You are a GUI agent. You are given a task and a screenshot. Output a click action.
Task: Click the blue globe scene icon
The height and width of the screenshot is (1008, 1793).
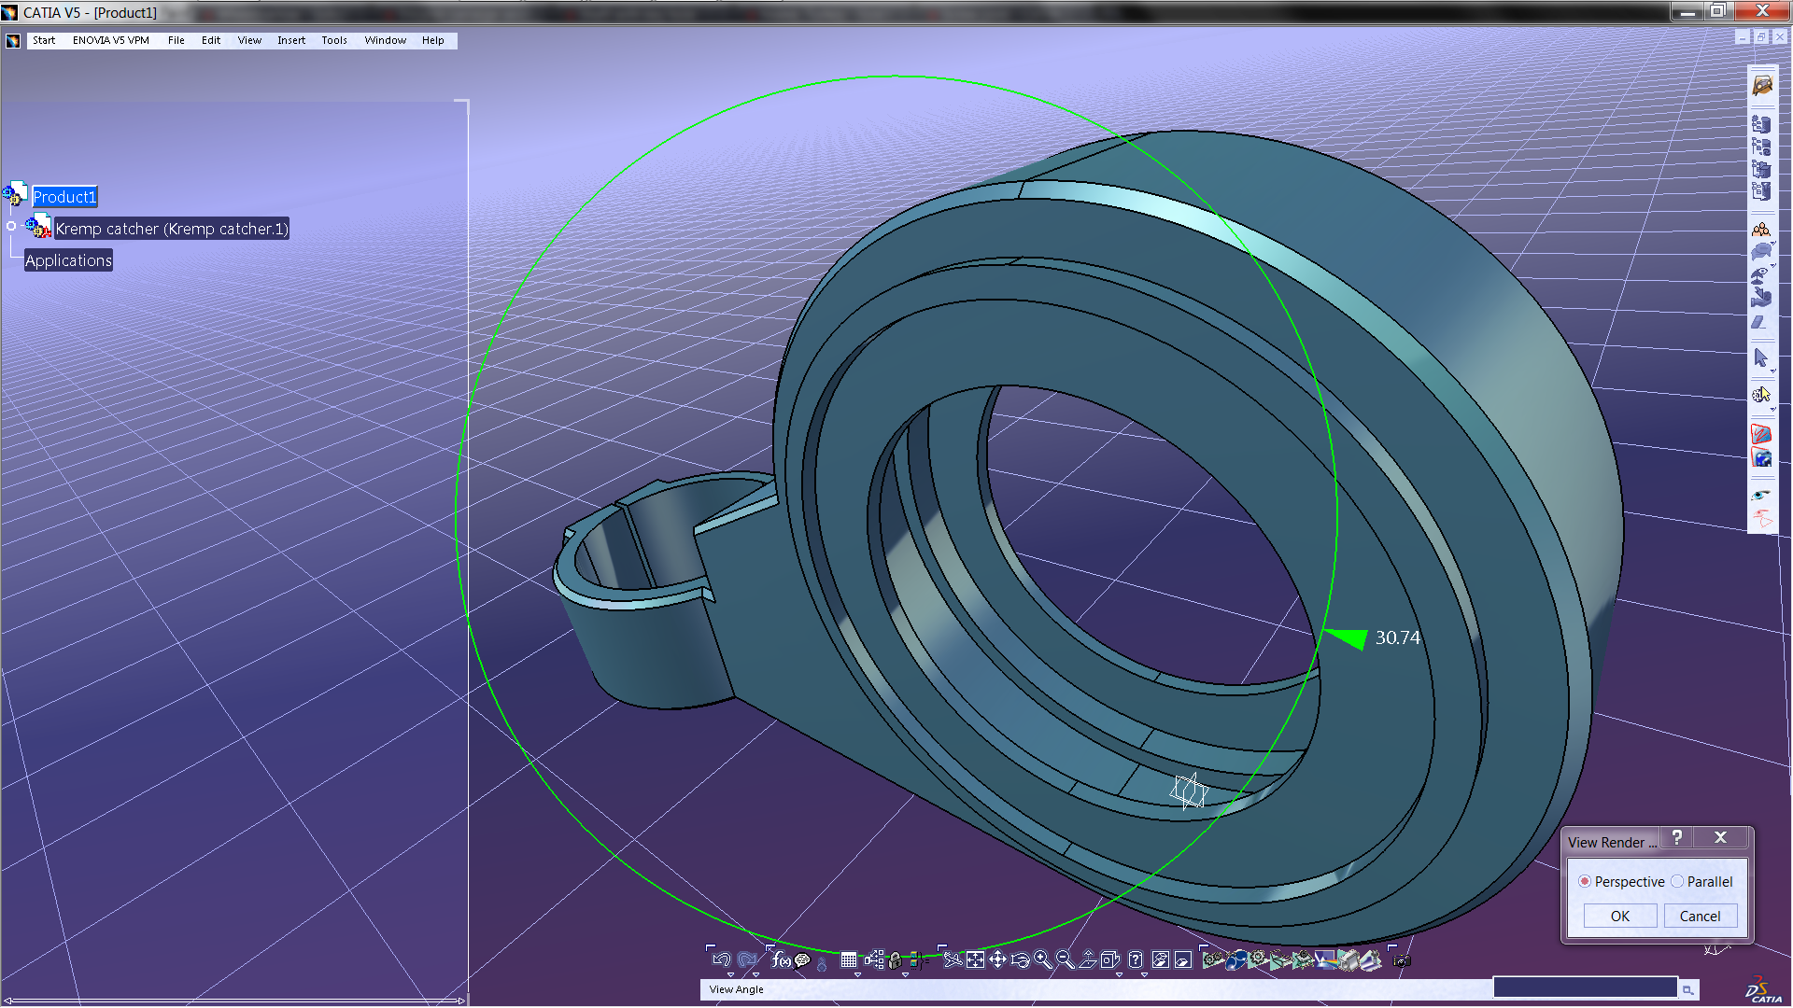coord(1761,457)
